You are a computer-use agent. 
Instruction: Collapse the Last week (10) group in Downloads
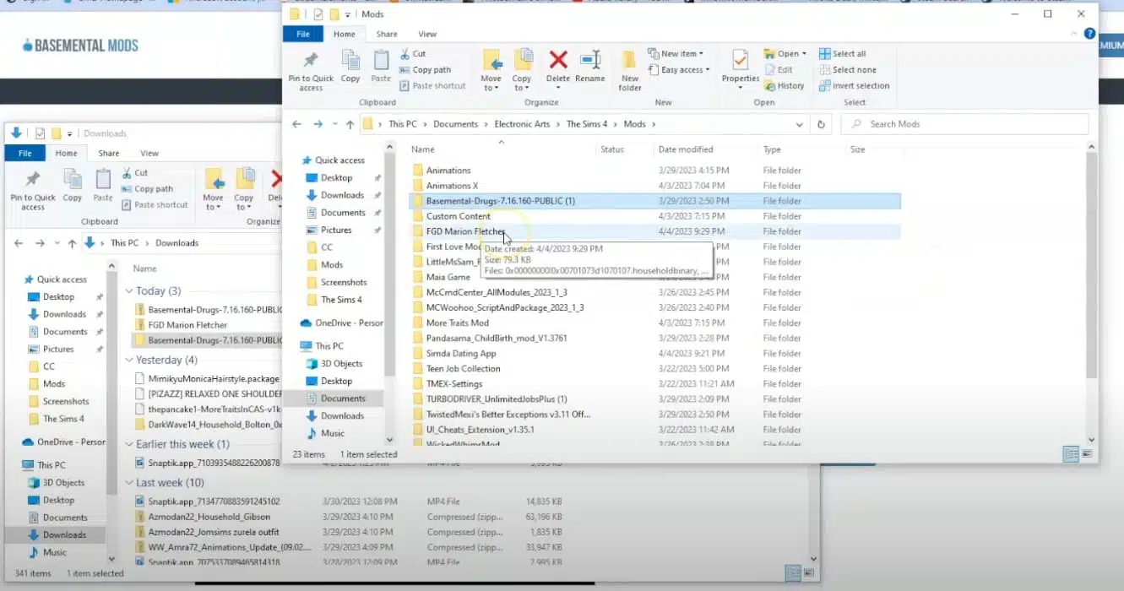coord(129,483)
